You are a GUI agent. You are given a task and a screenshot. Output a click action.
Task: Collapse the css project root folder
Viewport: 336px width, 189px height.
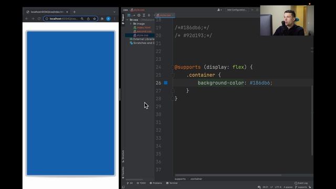click(128, 20)
